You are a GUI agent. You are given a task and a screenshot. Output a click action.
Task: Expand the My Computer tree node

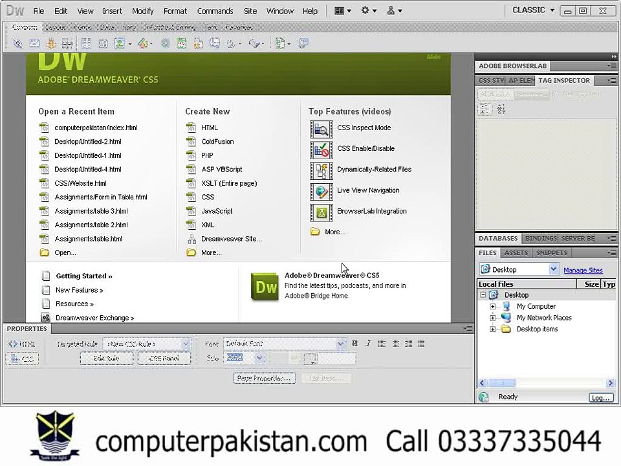tap(493, 306)
